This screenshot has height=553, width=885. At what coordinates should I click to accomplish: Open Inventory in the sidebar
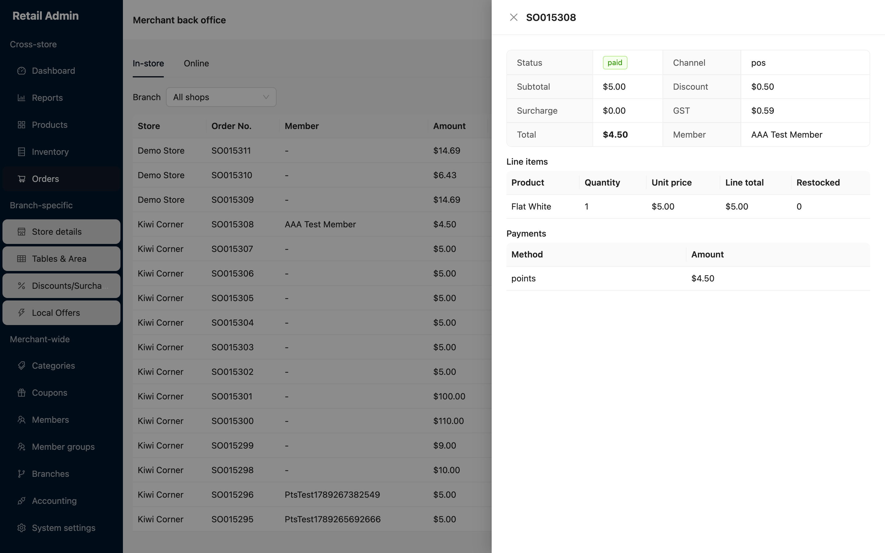click(61, 152)
